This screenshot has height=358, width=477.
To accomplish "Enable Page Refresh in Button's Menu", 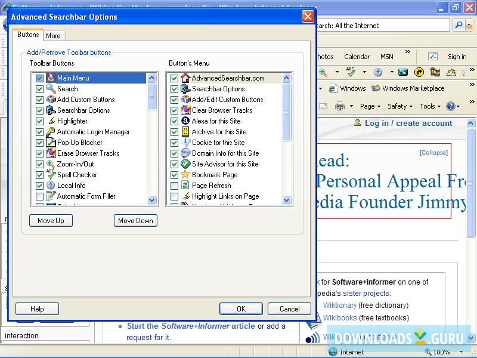I will click(175, 185).
